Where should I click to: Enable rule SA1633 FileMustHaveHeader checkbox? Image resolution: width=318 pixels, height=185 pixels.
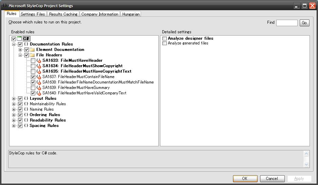pyautogui.click(x=33, y=60)
